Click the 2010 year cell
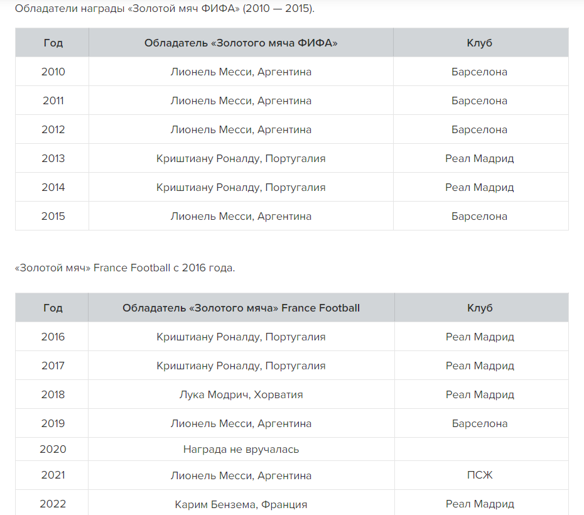Image resolution: width=584 pixels, height=515 pixels. [53, 72]
